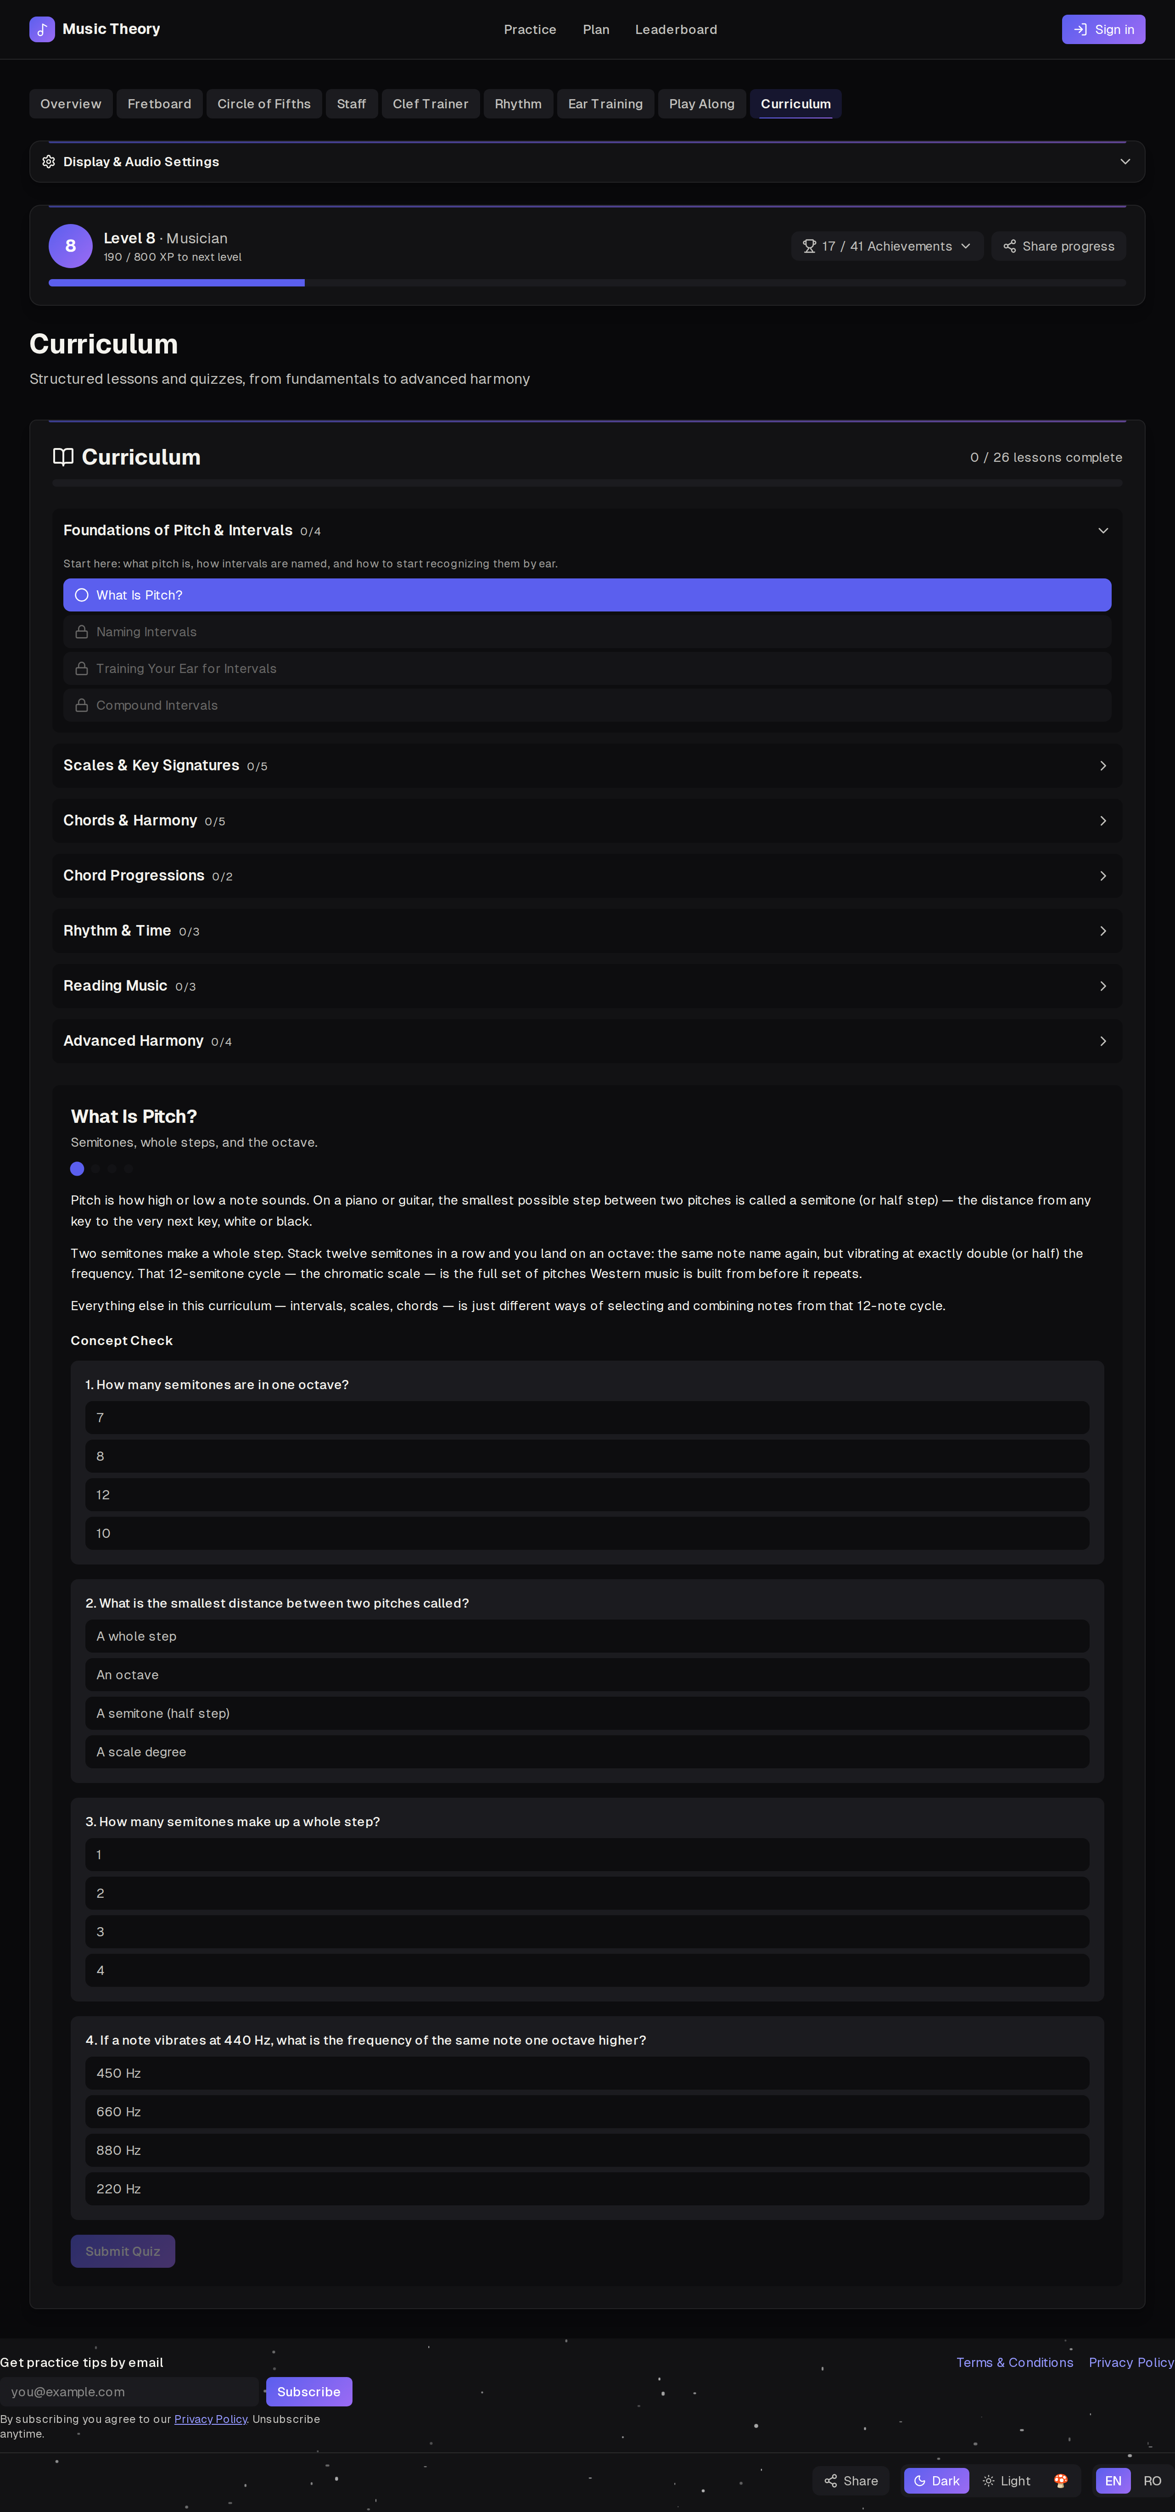Click the lock icon beside Naming Intervals
Image resolution: width=1175 pixels, height=2512 pixels.
point(82,632)
